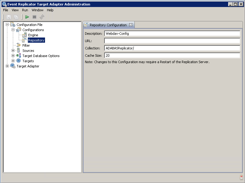Click the Save floppy disk toolbar icon

[x=9, y=17]
